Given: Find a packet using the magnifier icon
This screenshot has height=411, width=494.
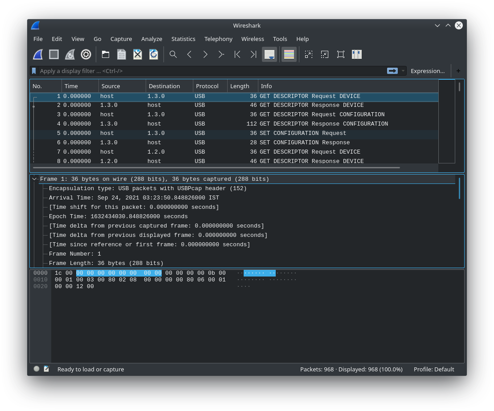Looking at the screenshot, I should pos(173,54).
